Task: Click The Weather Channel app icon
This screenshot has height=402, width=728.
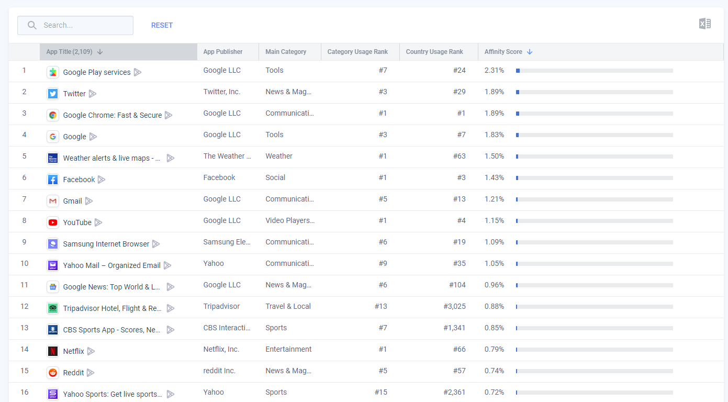Action: (52, 158)
